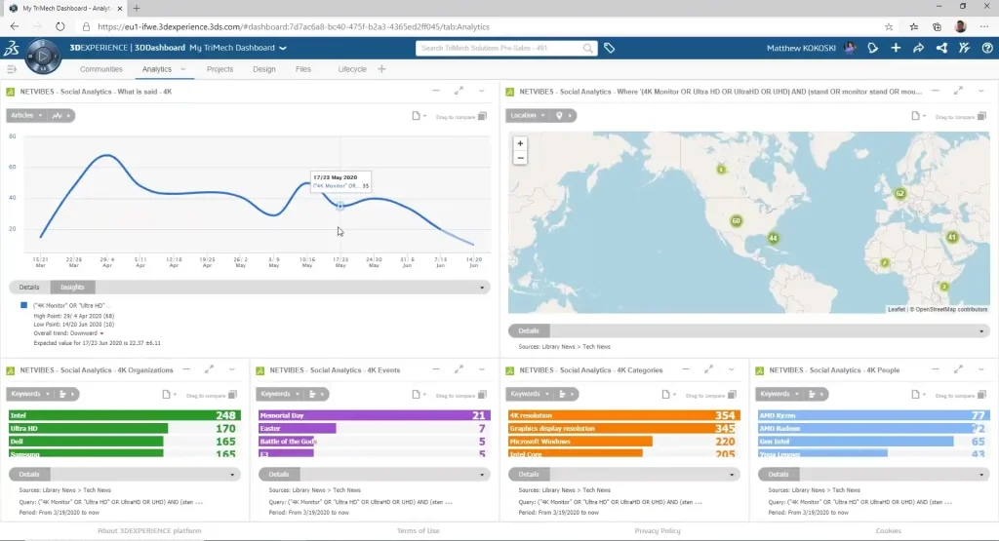Screen dimensions: 999x541
Task: Switch to Lifecycle tab
Action: tap(351, 69)
